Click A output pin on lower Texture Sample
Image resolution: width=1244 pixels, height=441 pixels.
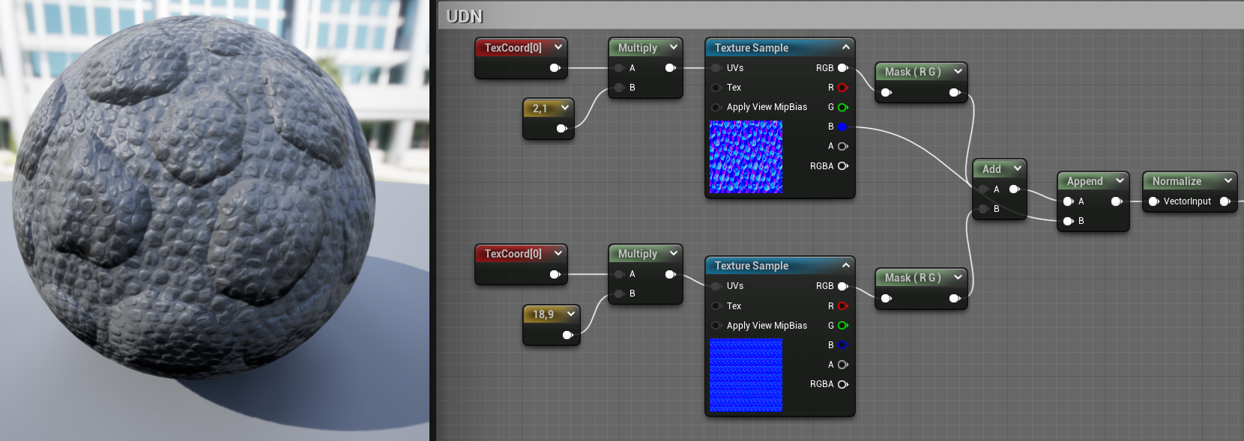click(843, 365)
